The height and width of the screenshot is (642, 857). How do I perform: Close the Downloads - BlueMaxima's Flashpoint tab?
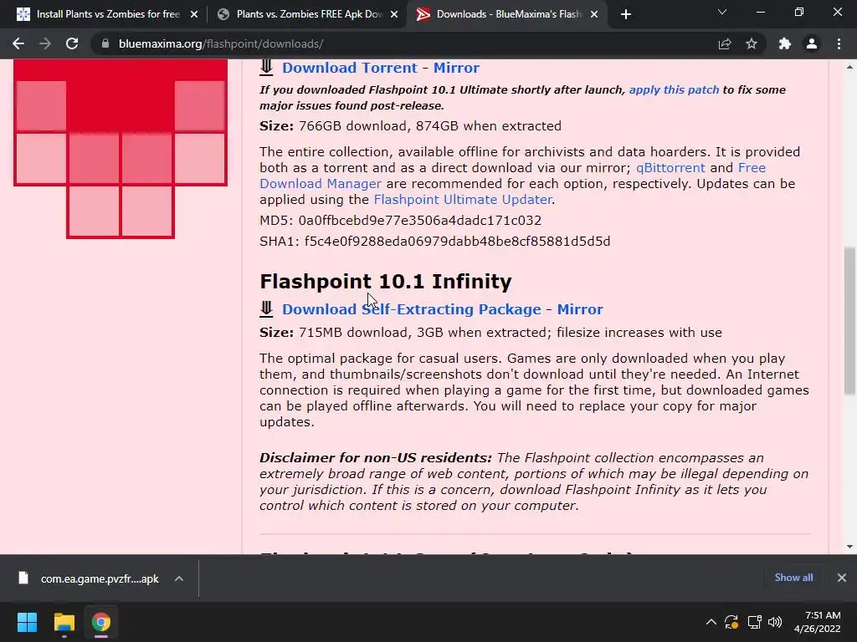(x=594, y=14)
